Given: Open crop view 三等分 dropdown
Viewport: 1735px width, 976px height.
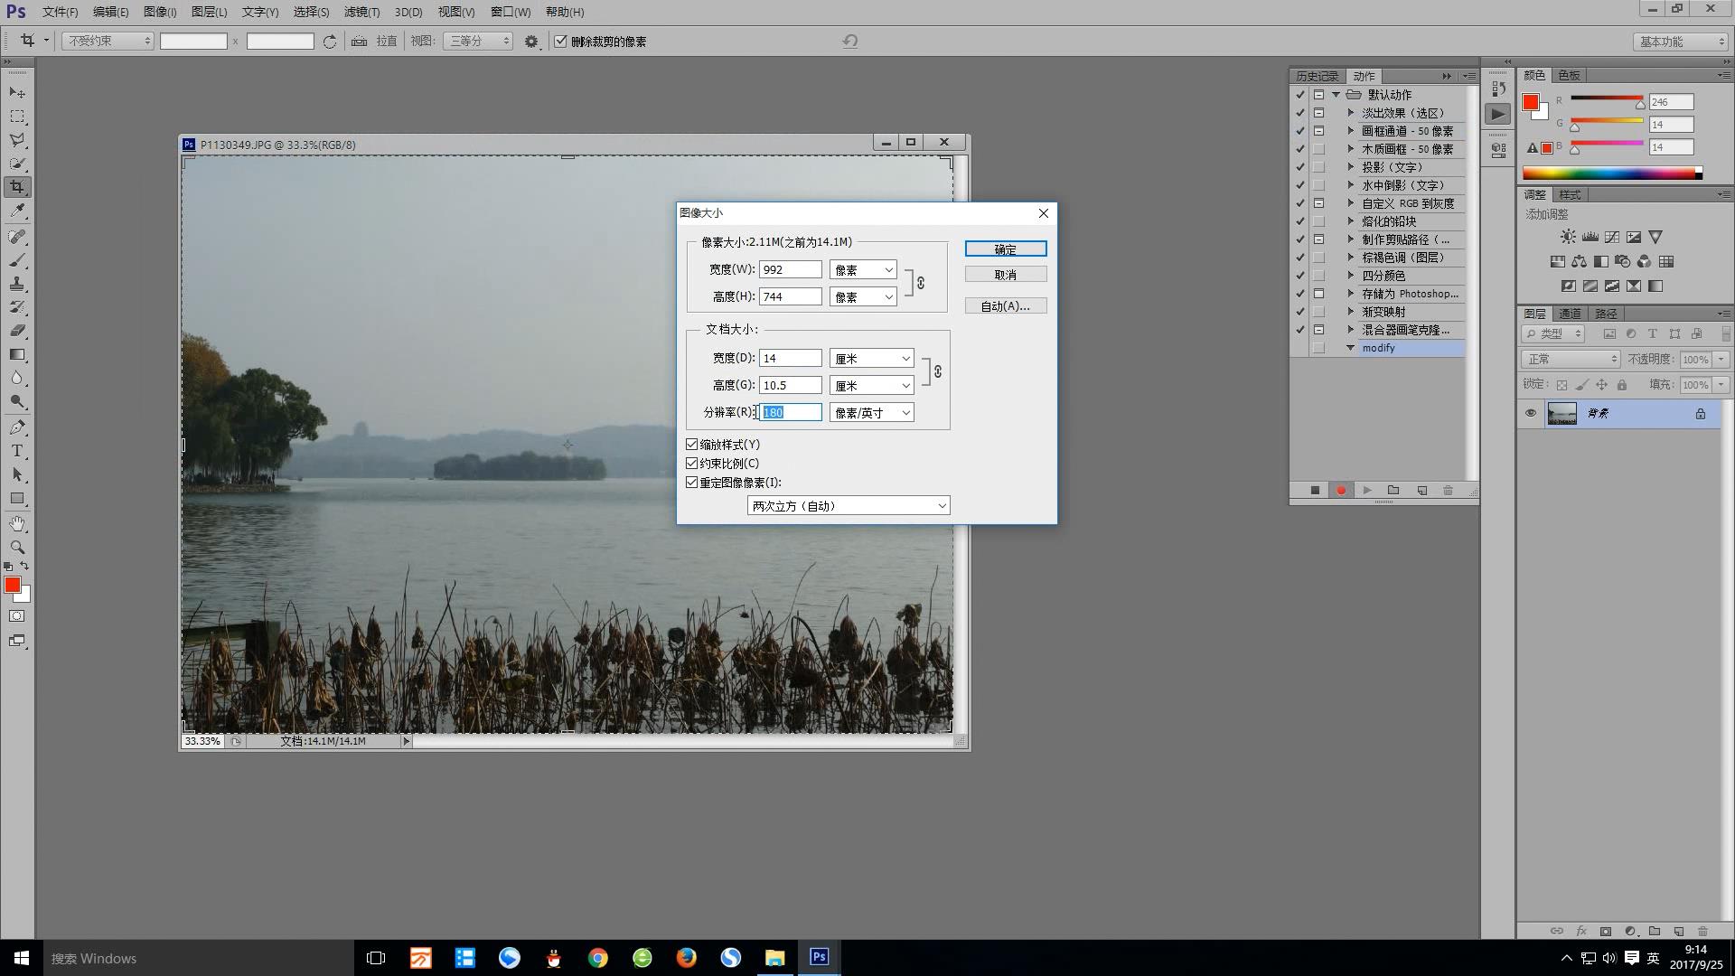Looking at the screenshot, I should [x=478, y=42].
